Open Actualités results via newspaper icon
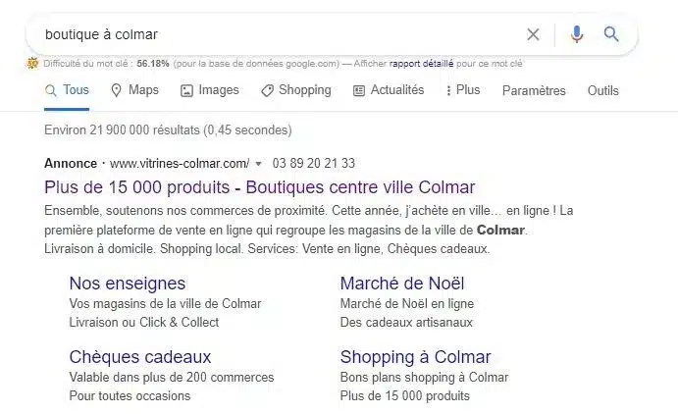This screenshot has height=414, width=678. 359,90
